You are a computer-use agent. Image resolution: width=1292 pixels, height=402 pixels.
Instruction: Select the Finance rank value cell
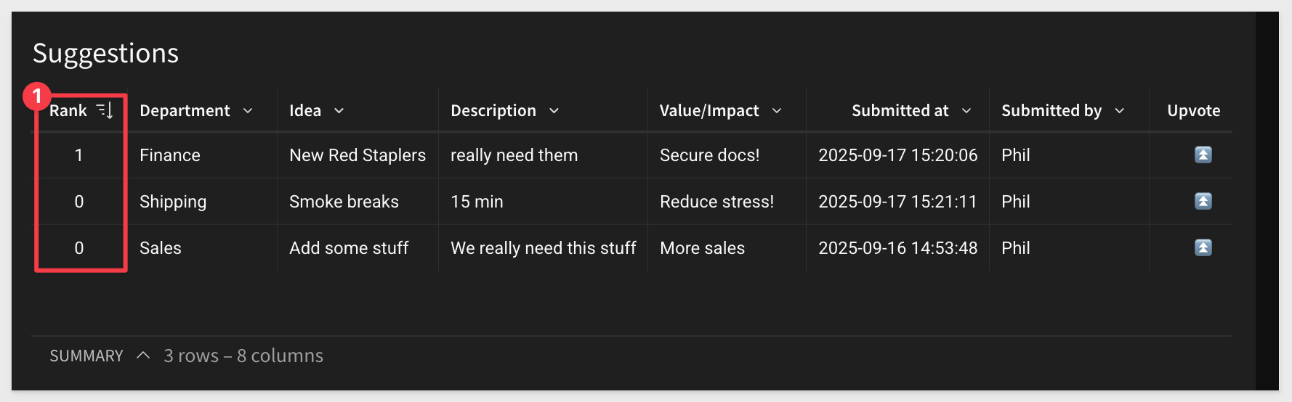[x=79, y=155]
